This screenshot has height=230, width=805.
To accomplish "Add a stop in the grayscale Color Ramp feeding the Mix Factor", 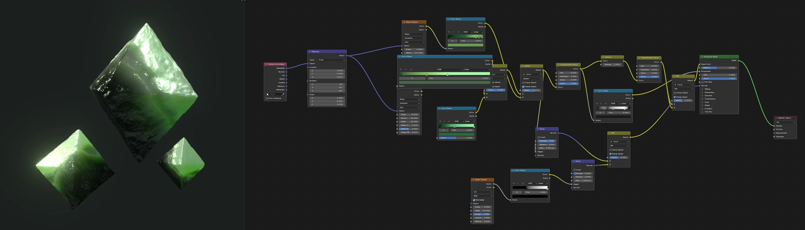I will coord(597,103).
